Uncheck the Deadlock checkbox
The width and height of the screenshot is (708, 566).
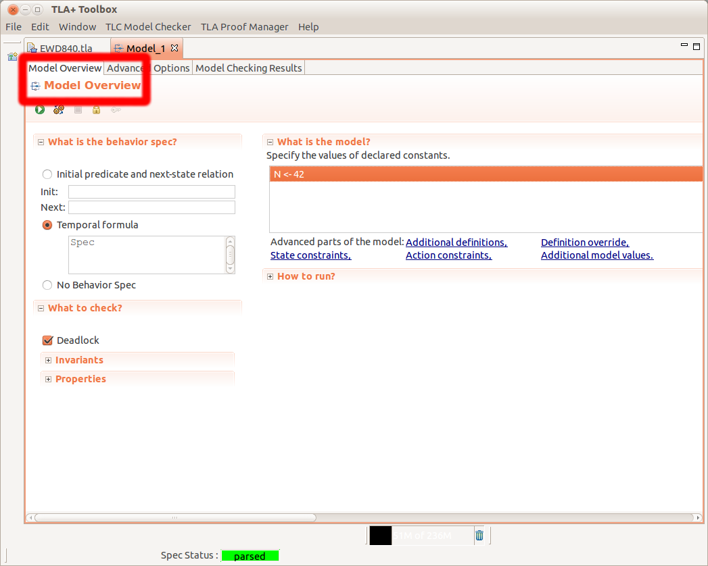point(47,340)
